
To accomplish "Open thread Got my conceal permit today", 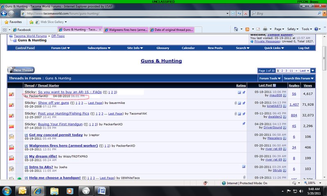I will point(56,135).
